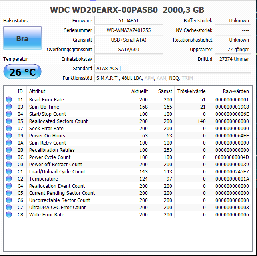
Task: Click the Aktuellt column header
Action: tap(139, 91)
